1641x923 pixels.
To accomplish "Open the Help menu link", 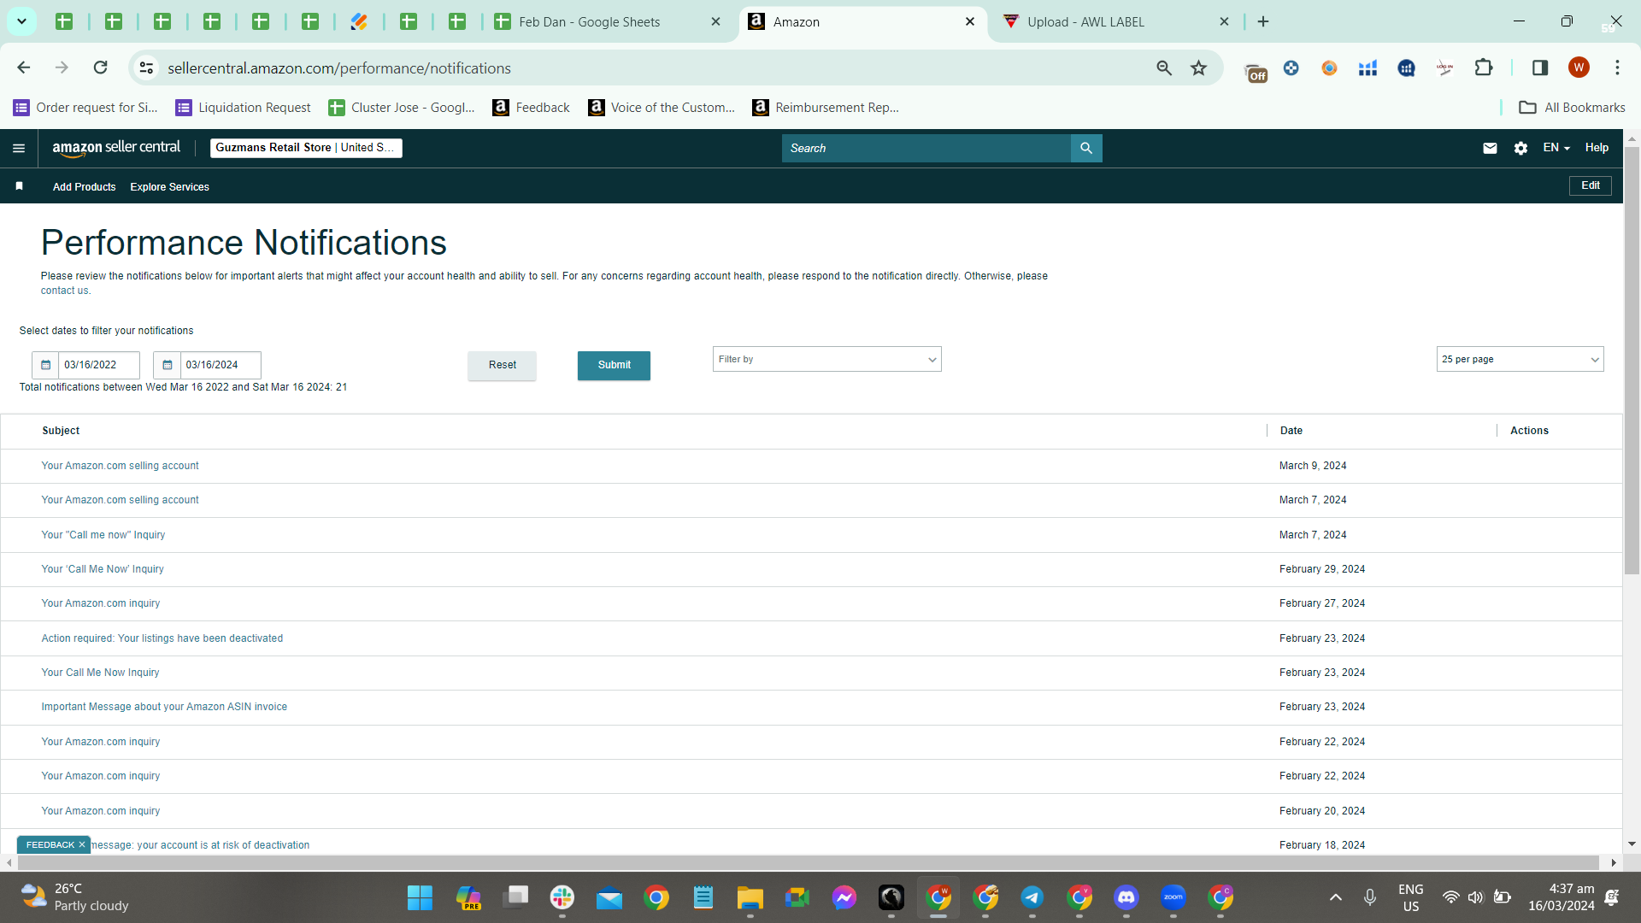I will click(1597, 148).
